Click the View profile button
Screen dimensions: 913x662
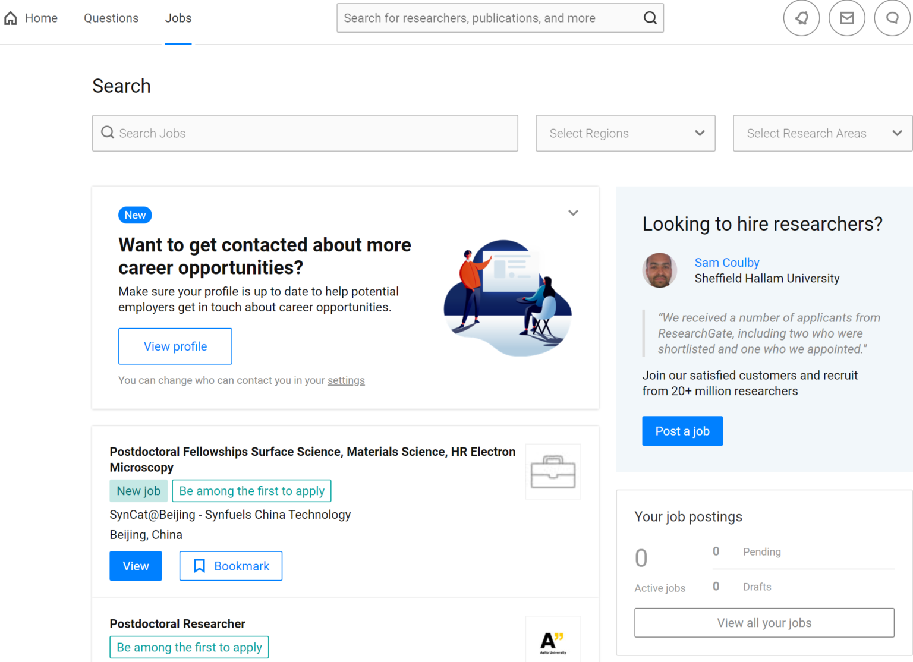(x=175, y=346)
